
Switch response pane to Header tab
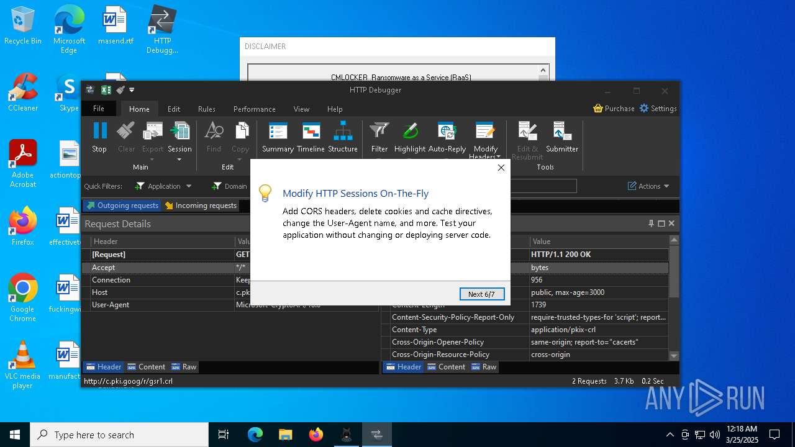tap(404, 367)
